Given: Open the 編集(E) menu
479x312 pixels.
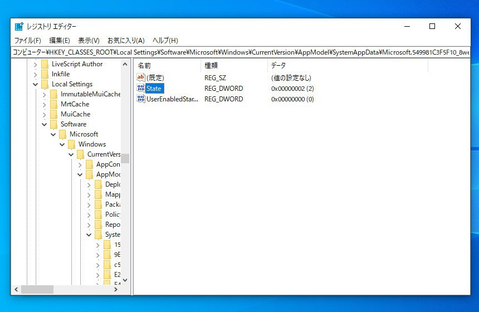Looking at the screenshot, I should tap(59, 40).
